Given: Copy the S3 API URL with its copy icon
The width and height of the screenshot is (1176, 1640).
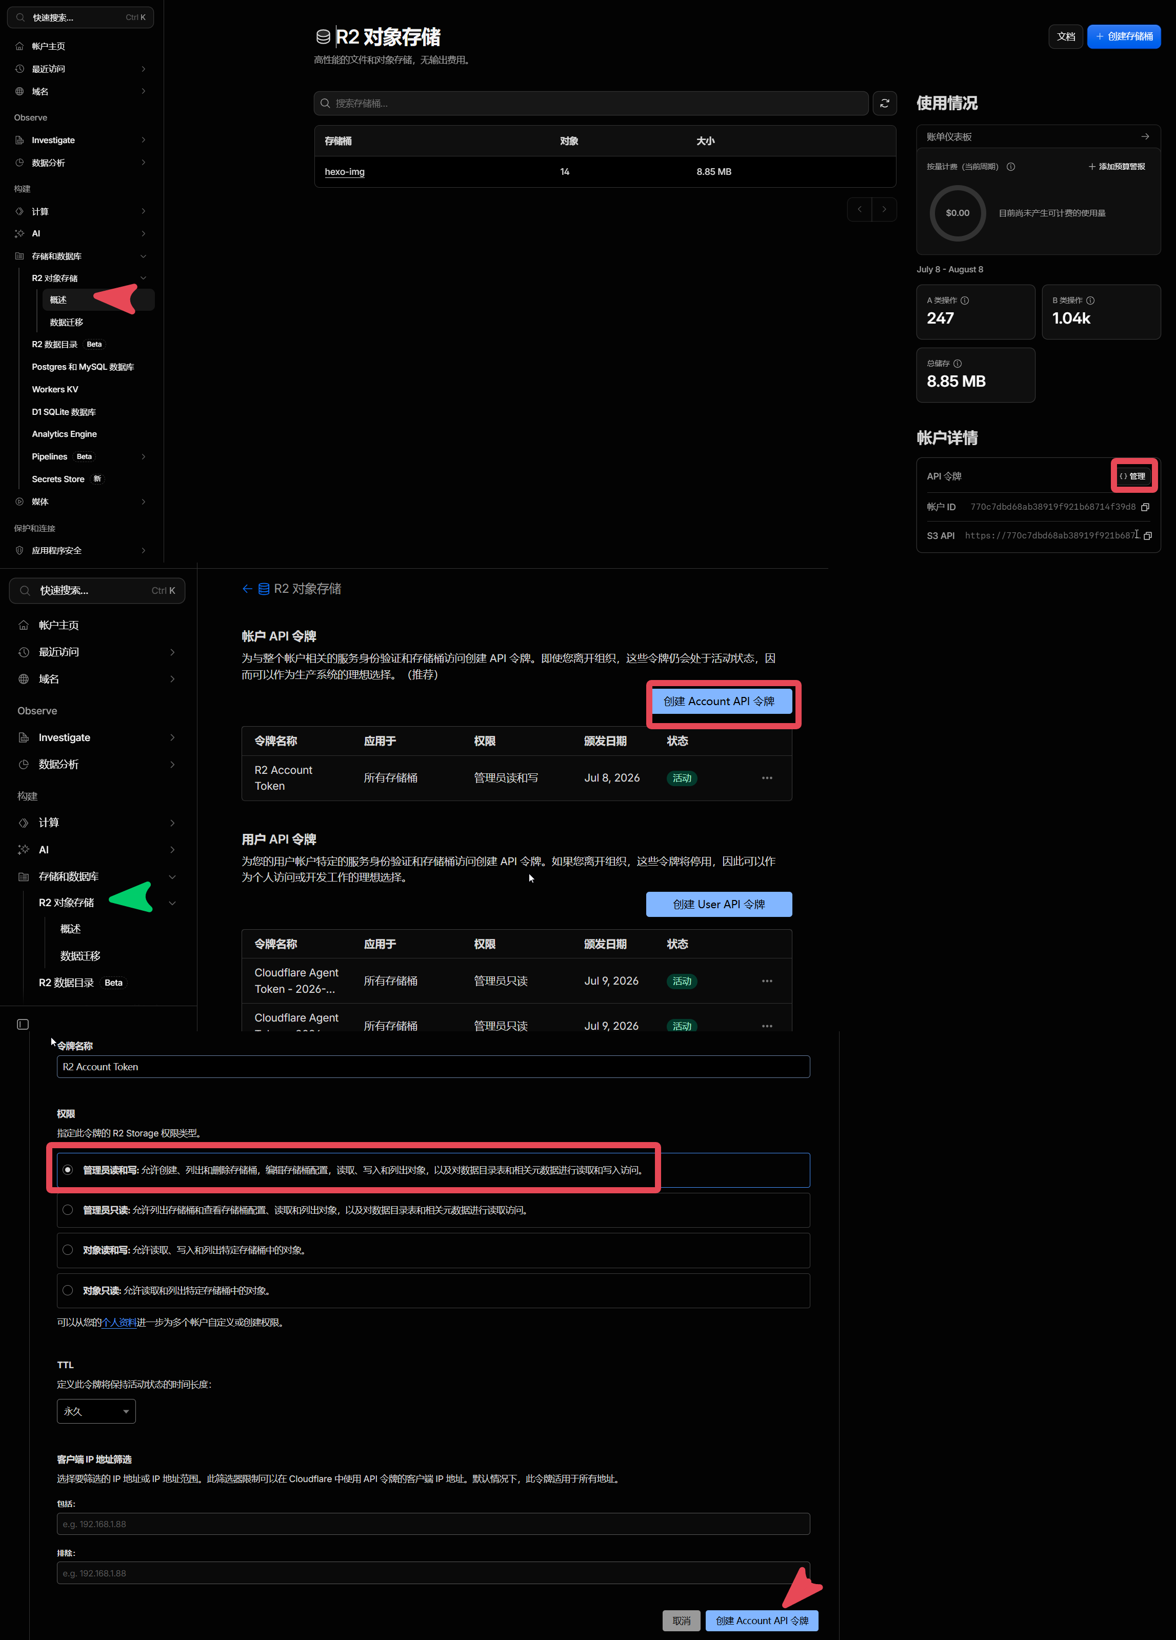Looking at the screenshot, I should click(1148, 536).
